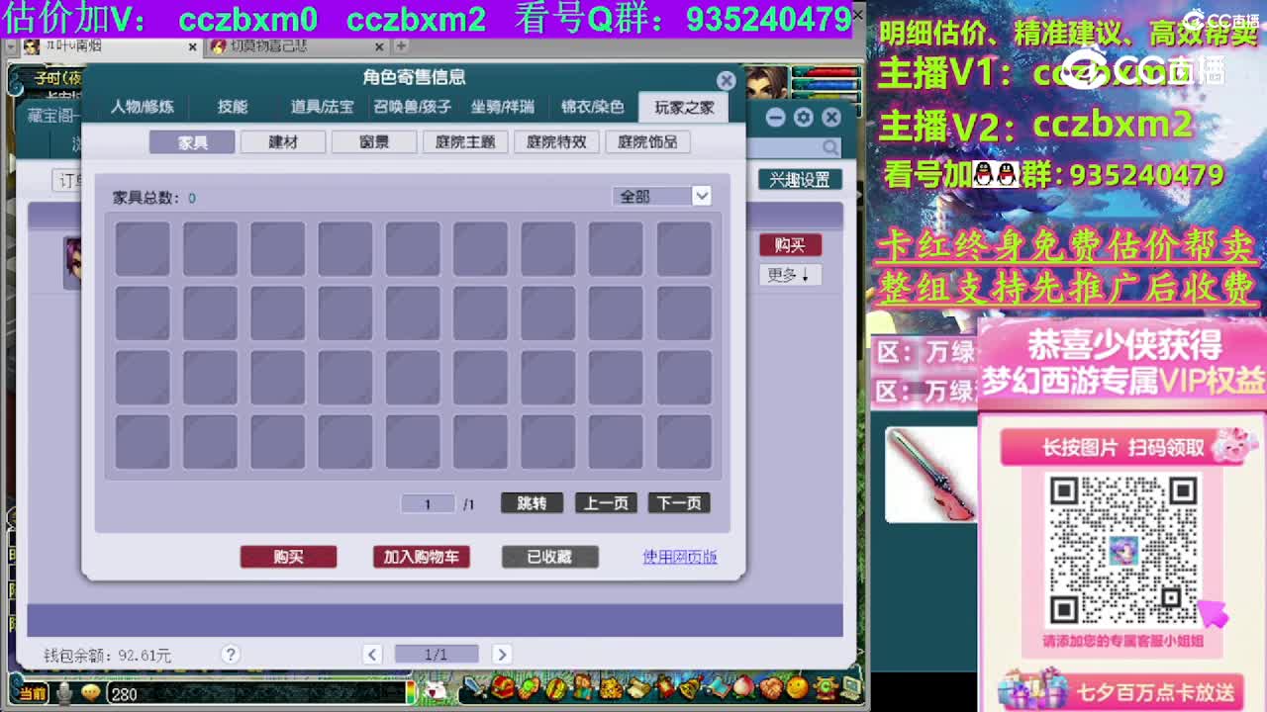
Task: Click the red rifle item thumbnail
Action: (930, 475)
